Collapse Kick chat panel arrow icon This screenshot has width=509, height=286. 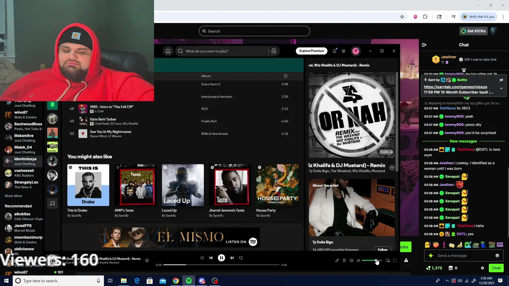click(424, 45)
